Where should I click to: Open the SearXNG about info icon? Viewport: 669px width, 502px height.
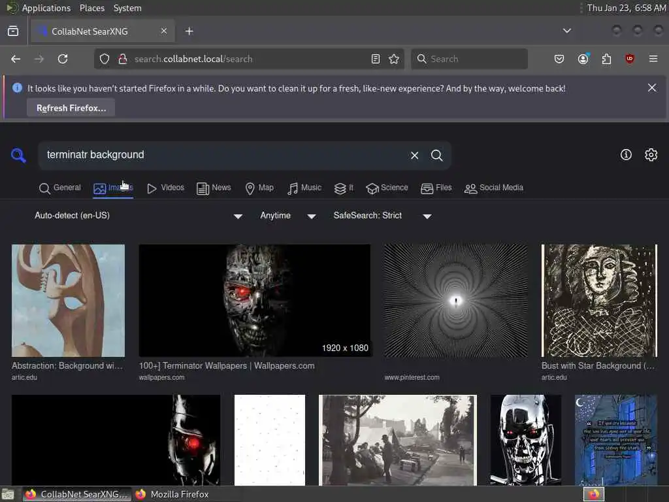tap(625, 154)
